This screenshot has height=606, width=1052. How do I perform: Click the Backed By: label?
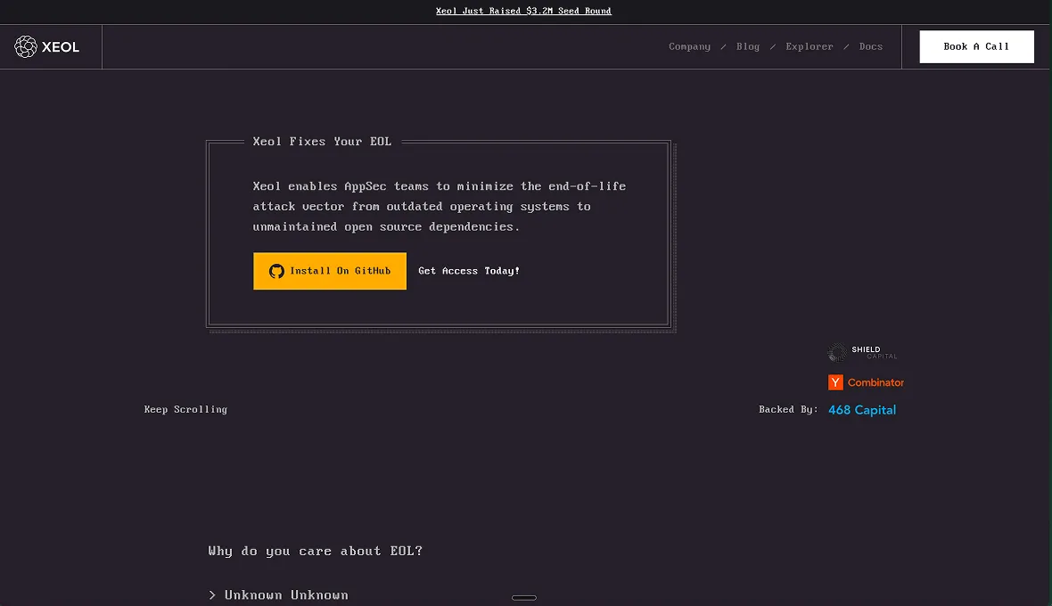point(788,409)
